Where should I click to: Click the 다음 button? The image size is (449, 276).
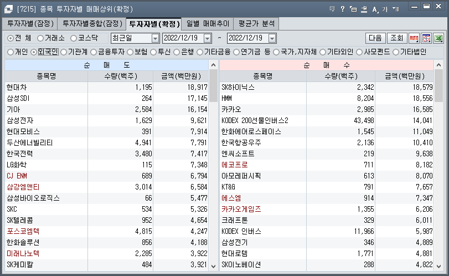375,38
